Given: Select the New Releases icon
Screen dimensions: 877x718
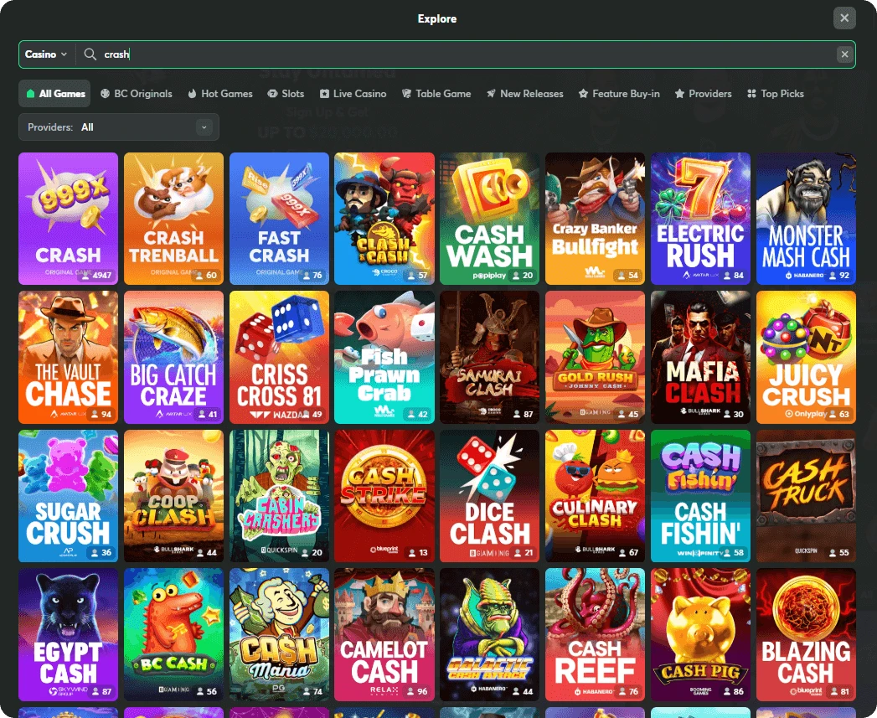Looking at the screenshot, I should pyautogui.click(x=492, y=93).
